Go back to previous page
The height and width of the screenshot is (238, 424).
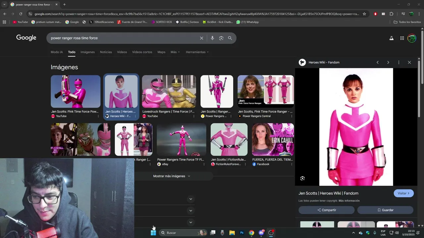point(5,14)
